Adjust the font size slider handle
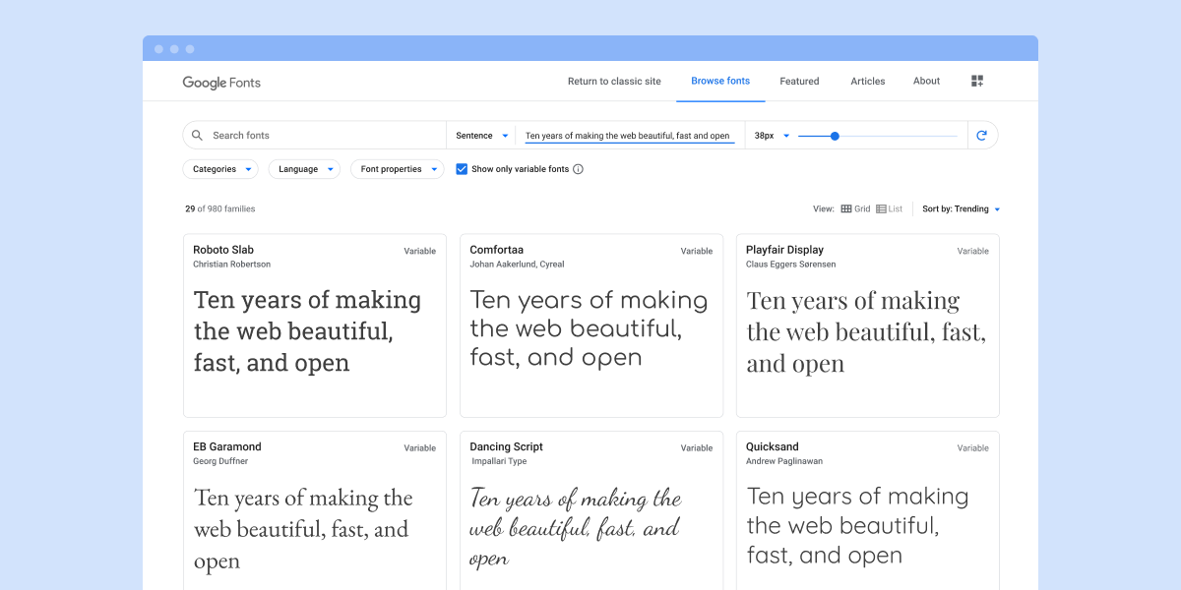The image size is (1181, 590). point(835,136)
